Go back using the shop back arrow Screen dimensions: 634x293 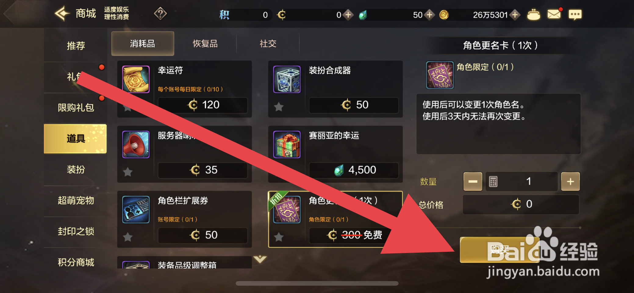pyautogui.click(x=62, y=13)
